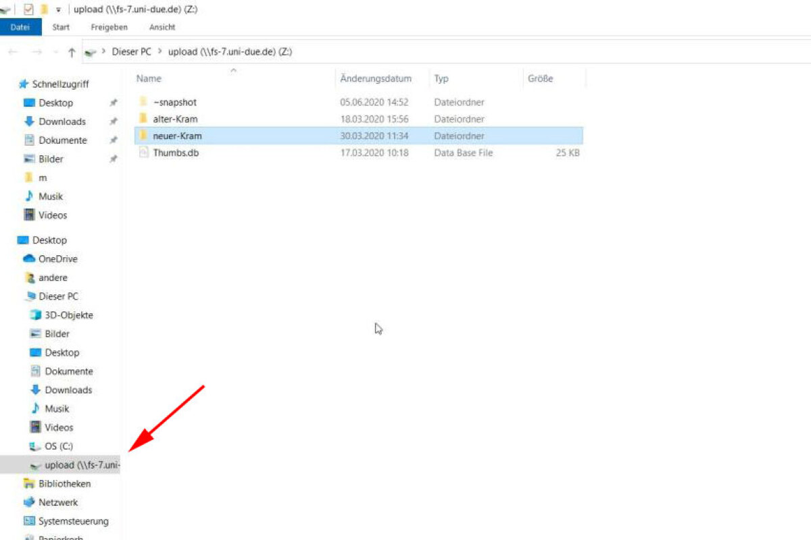The width and height of the screenshot is (811, 540).
Task: Select the alter-Kram folder
Action: pos(175,119)
